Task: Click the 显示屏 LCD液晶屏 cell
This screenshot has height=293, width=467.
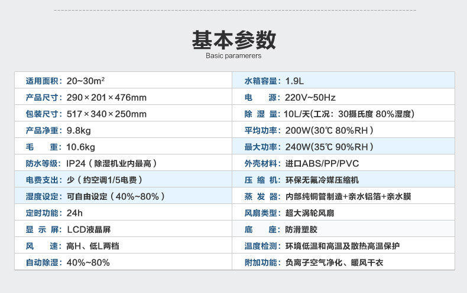Action: (x=123, y=229)
